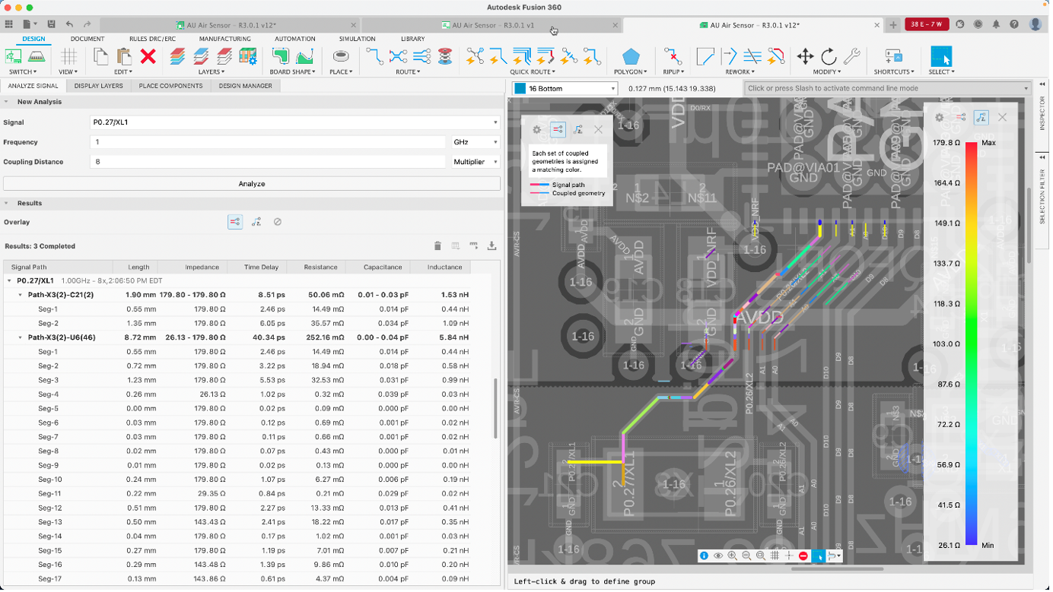Click the Paste clipboard icon
Screen dimensions: 1053x592
124,56
